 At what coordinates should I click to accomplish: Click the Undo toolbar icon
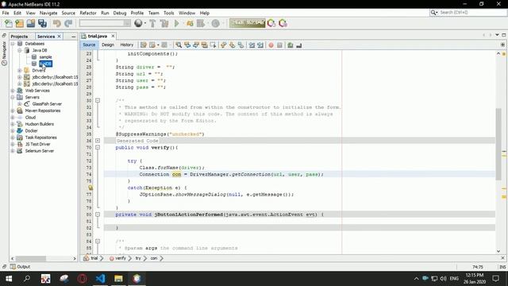(x=57, y=23)
